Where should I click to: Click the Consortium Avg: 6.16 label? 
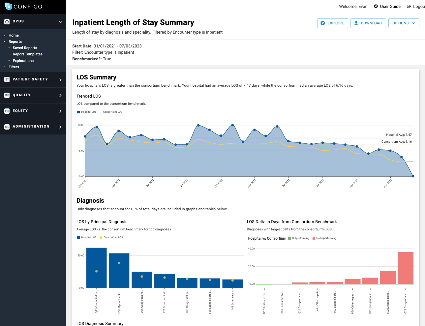[x=397, y=142]
